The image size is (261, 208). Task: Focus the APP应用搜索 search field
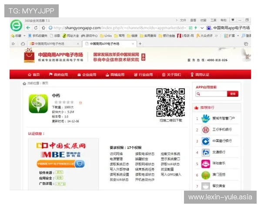(x=211, y=94)
